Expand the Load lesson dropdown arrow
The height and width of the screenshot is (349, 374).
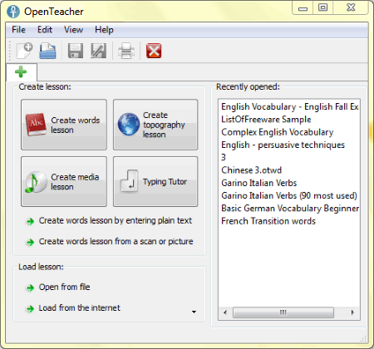pos(194,312)
